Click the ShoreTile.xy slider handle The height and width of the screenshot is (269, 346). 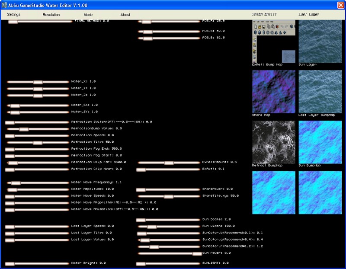168,196
